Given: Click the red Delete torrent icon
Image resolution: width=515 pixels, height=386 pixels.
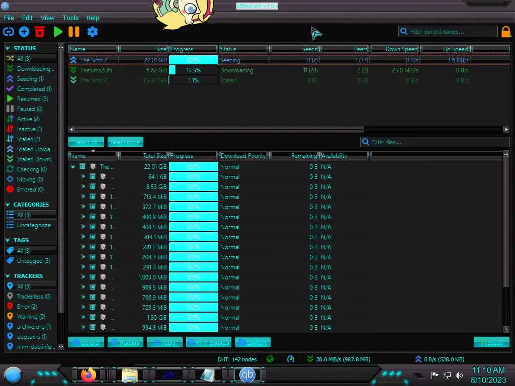Looking at the screenshot, I should [40, 32].
